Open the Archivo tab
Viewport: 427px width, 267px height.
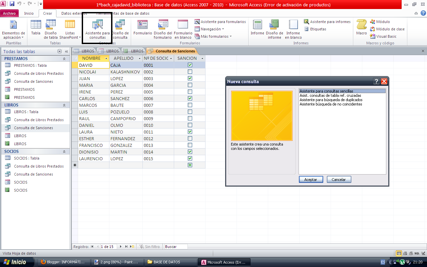[9, 13]
